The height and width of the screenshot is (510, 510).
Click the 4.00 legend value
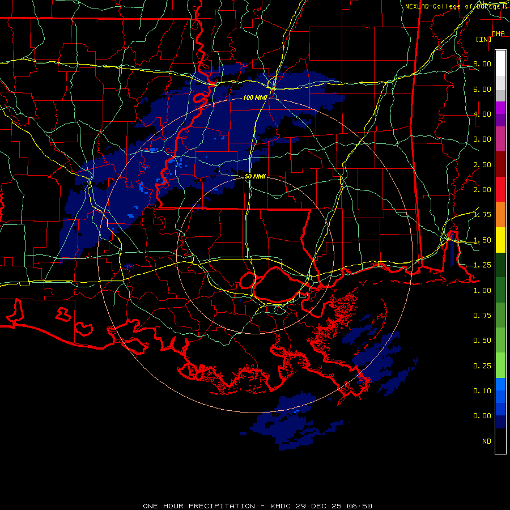[x=482, y=114]
